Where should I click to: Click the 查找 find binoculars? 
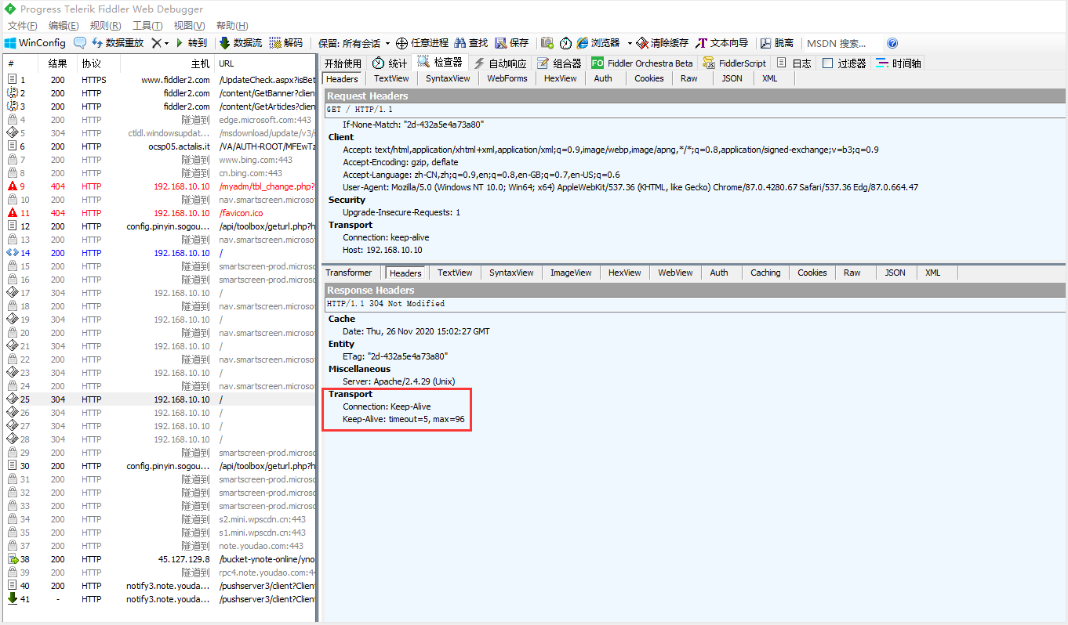[470, 43]
